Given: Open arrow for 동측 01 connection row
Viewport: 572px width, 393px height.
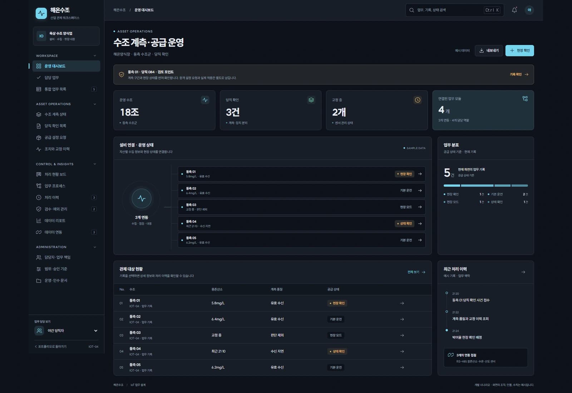Looking at the screenshot, I should pyautogui.click(x=420, y=174).
